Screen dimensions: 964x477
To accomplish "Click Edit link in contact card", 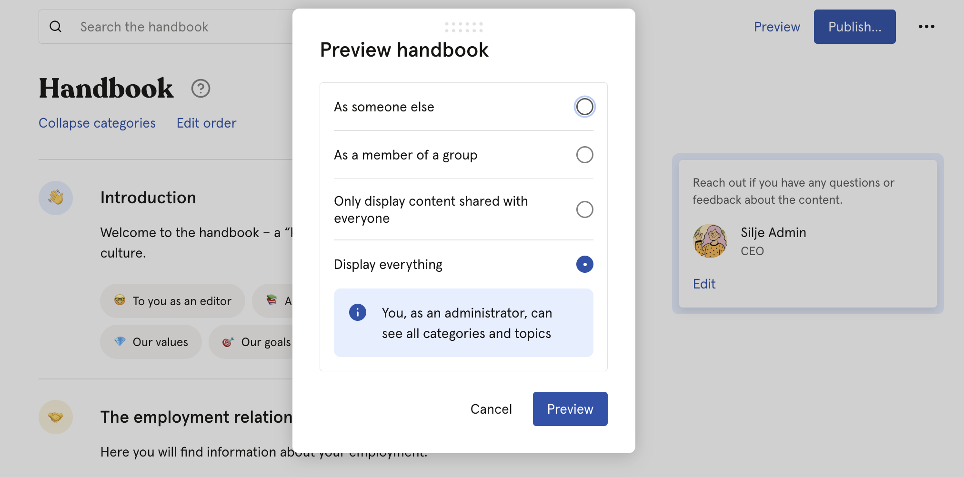I will point(704,284).
